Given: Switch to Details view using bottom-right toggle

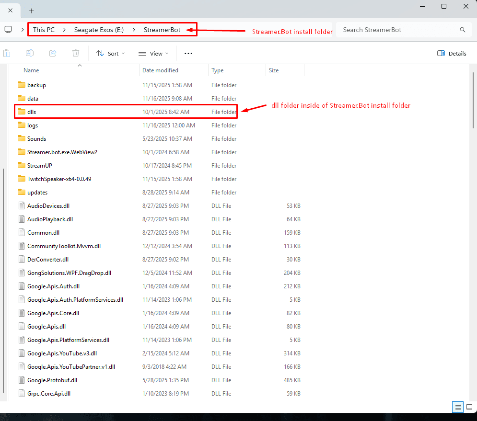Looking at the screenshot, I should [x=457, y=407].
